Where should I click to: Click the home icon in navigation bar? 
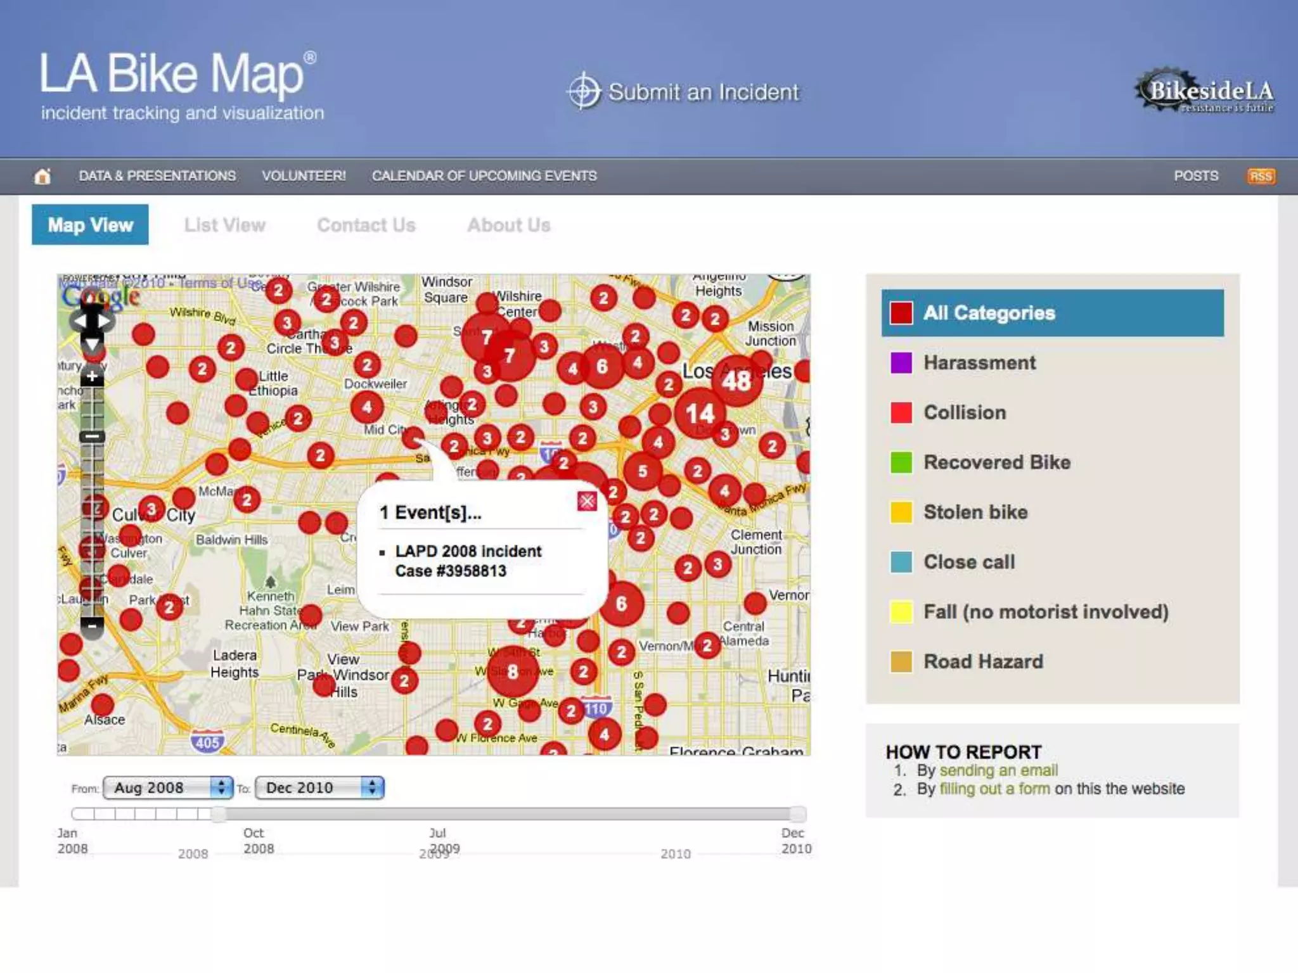(x=42, y=176)
